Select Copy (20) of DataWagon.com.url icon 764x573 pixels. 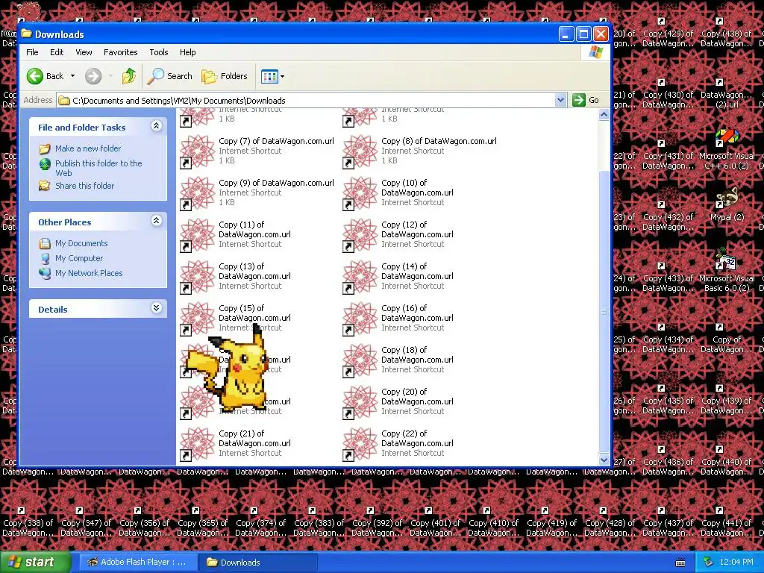click(360, 402)
